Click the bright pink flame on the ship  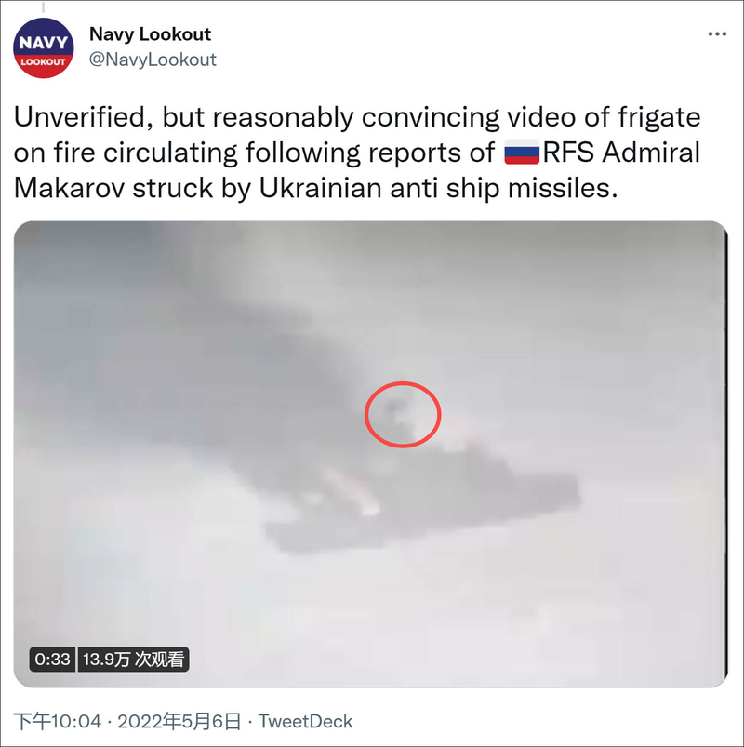tap(355, 493)
